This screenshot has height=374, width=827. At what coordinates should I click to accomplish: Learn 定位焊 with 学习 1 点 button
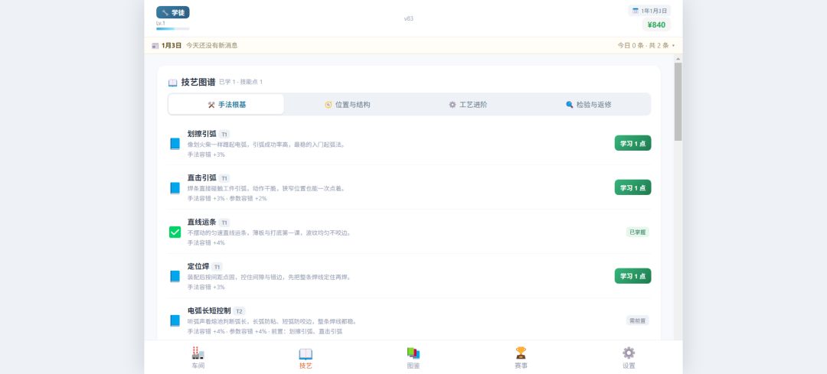pos(633,276)
